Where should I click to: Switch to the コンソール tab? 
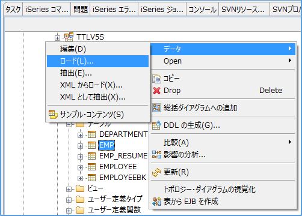(203, 10)
